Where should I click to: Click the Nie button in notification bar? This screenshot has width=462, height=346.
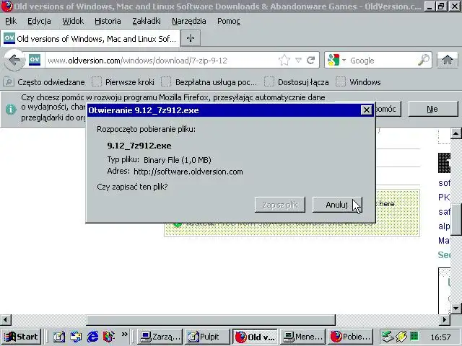point(432,109)
